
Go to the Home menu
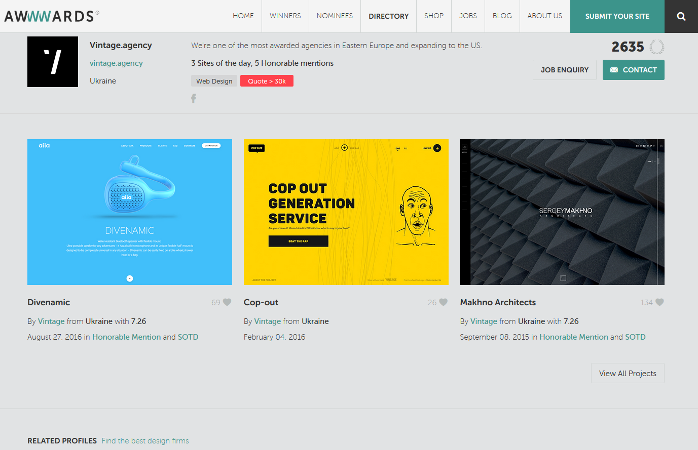243,16
